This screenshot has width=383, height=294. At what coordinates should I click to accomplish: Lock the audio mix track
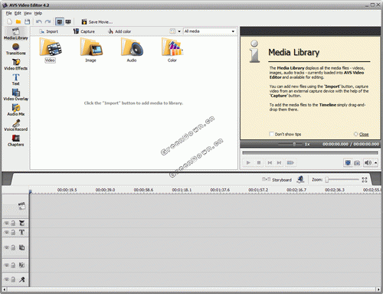click(x=13, y=265)
